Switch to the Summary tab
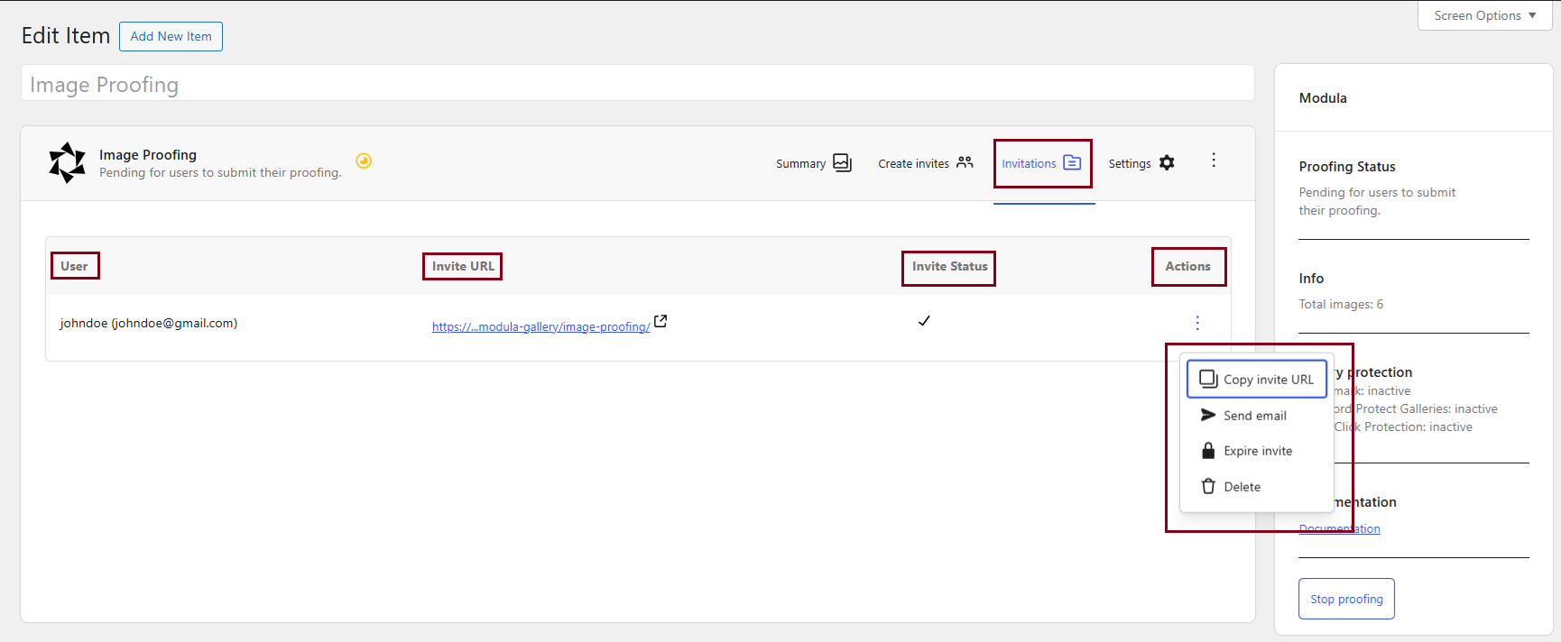The height and width of the screenshot is (642, 1561). pyautogui.click(x=801, y=163)
